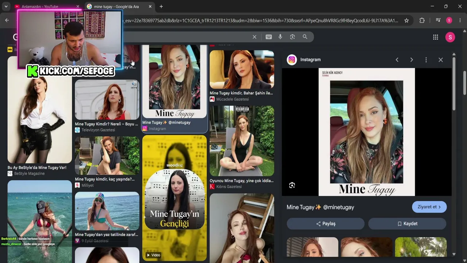The height and width of the screenshot is (263, 467).
Task: Open the Chrome tab search chevron
Action: pyautogui.click(x=6, y=7)
